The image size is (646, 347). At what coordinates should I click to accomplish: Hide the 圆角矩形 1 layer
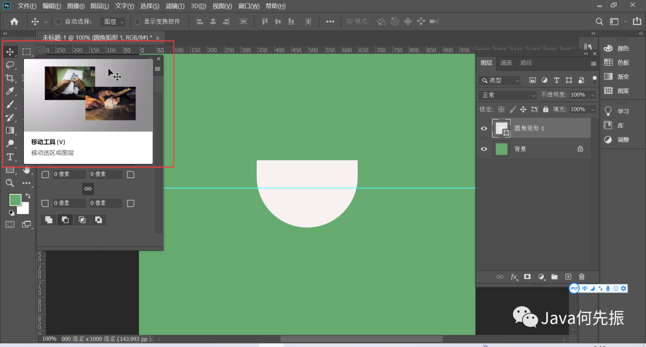tap(484, 129)
